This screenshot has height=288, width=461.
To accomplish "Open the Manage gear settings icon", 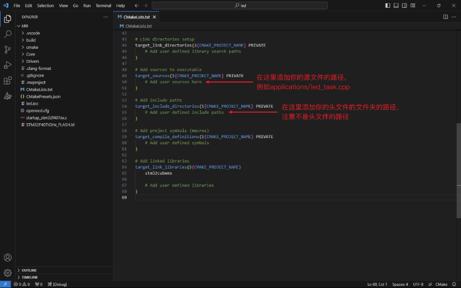I will (8, 273).
